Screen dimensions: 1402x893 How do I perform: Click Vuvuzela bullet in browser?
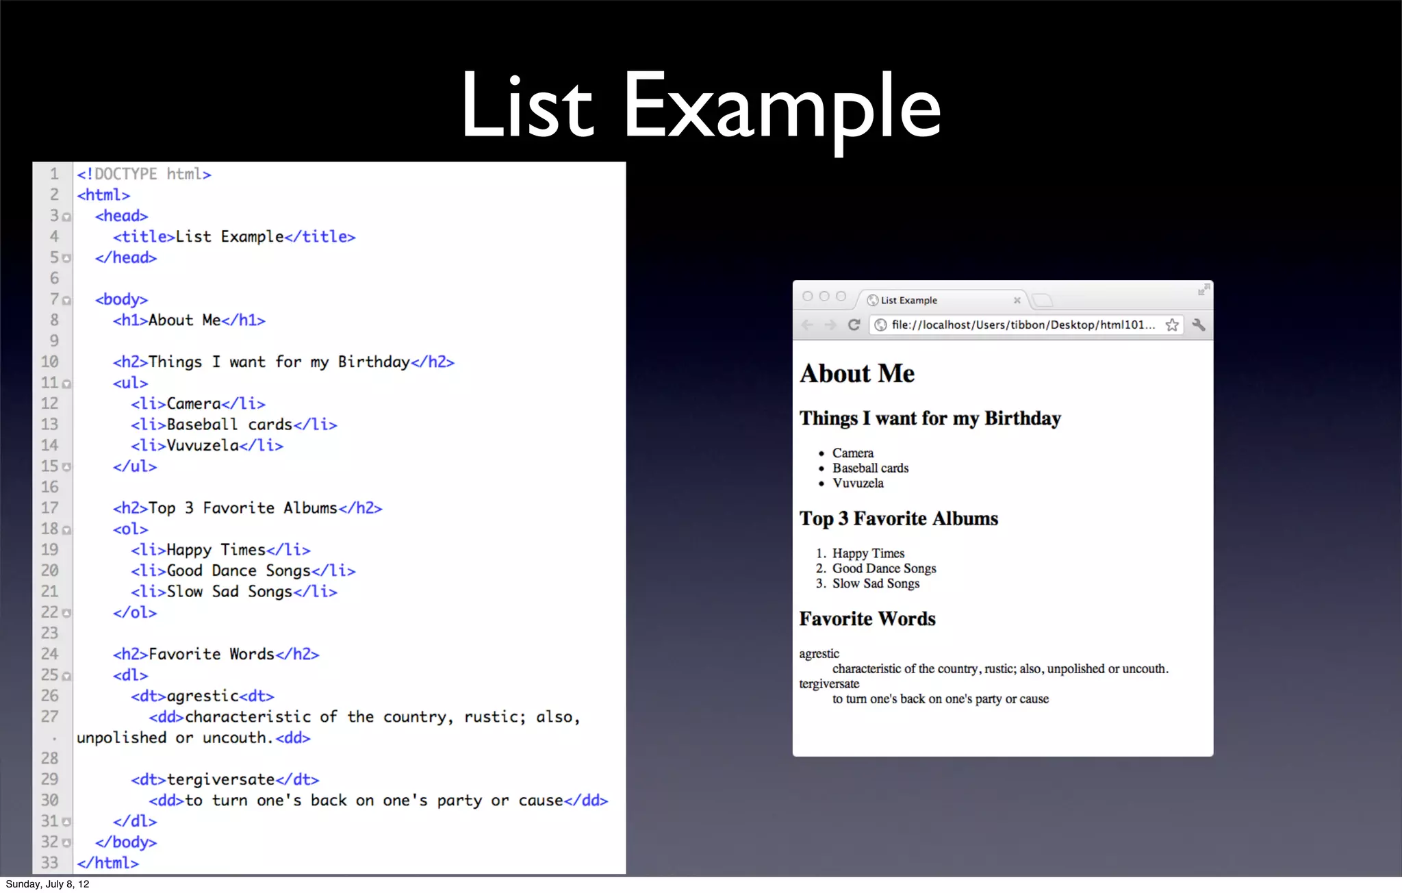coord(858,483)
